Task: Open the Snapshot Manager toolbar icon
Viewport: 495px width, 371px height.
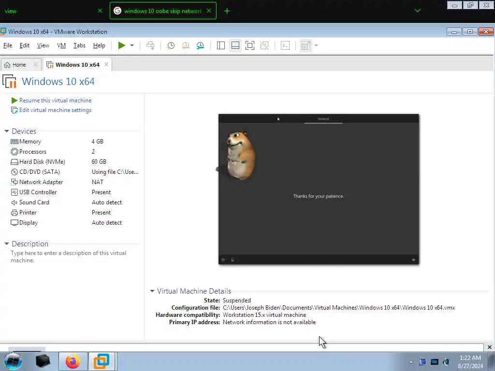Action: (200, 45)
